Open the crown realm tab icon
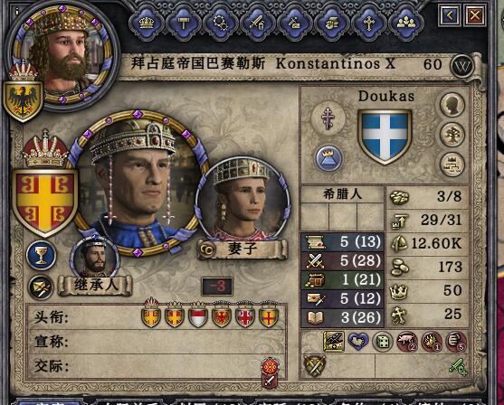504x405 pixels. pyautogui.click(x=147, y=24)
